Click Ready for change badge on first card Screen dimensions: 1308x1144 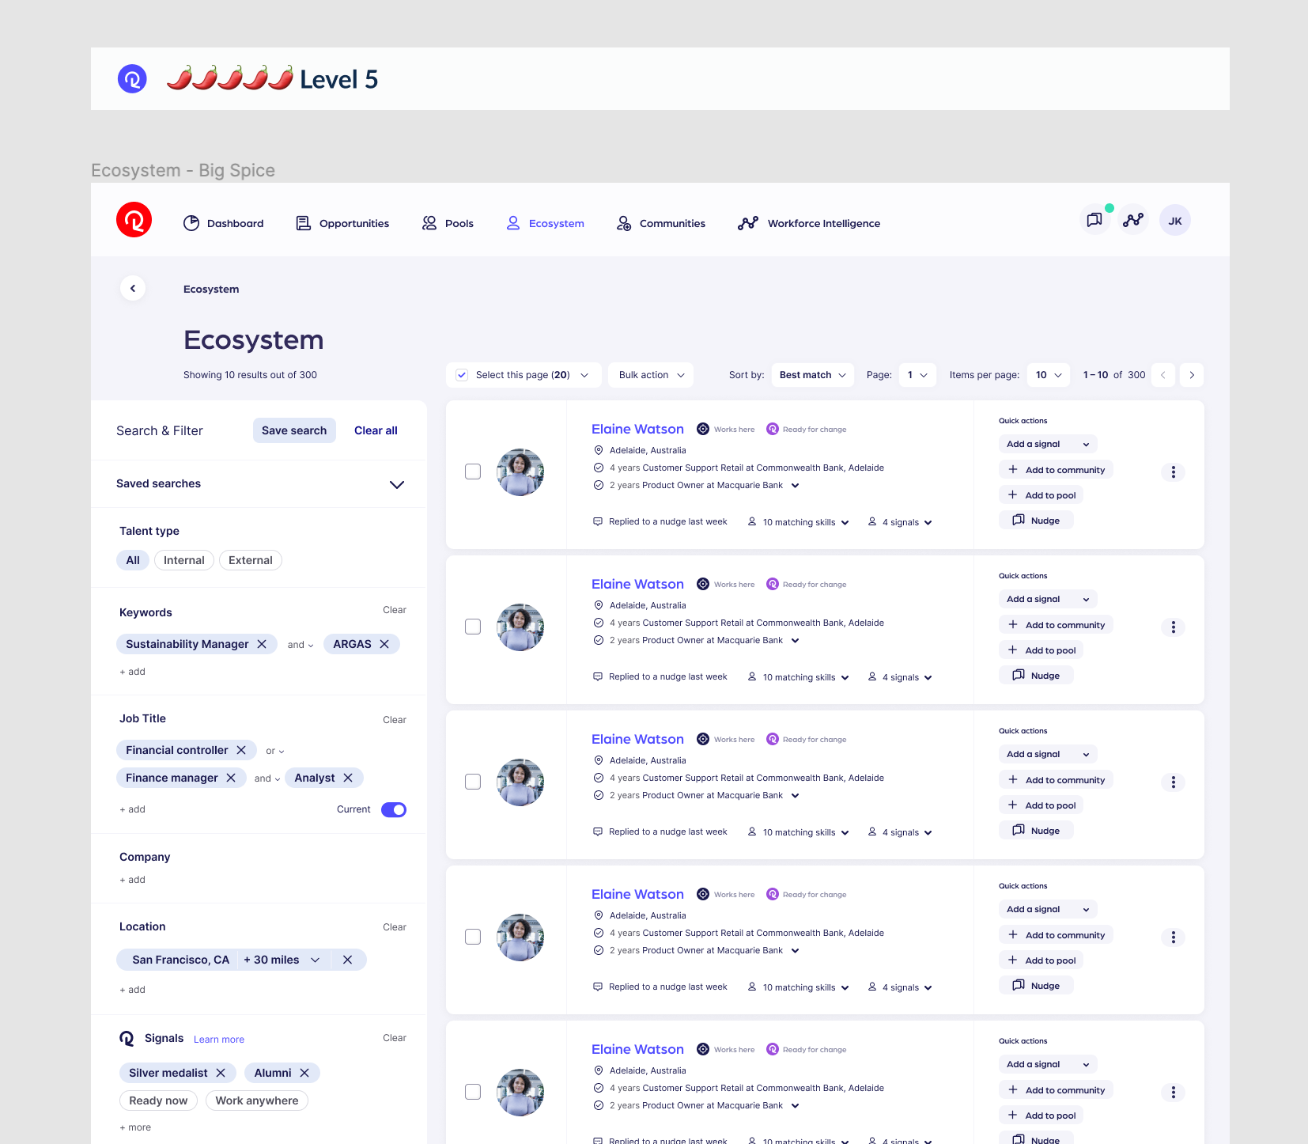coord(807,430)
